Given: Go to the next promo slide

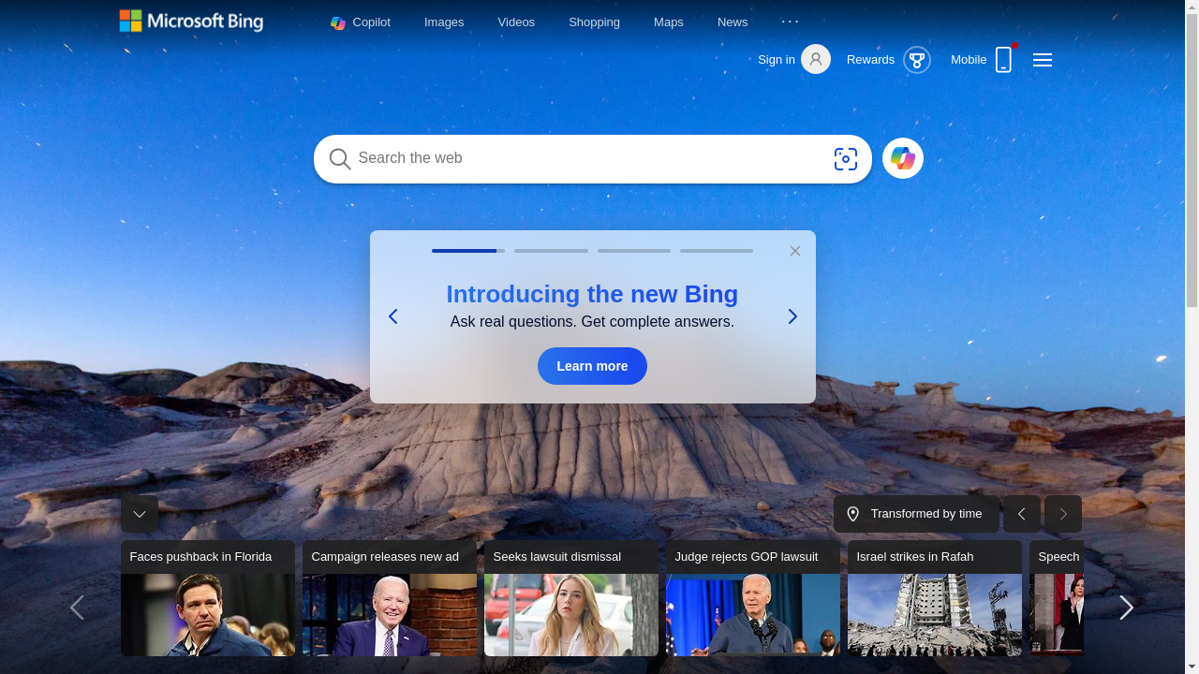Looking at the screenshot, I should [x=792, y=316].
